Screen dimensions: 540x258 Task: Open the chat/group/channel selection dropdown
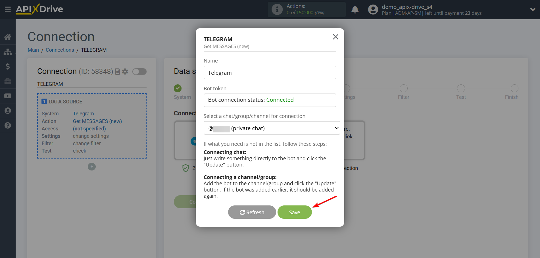[x=271, y=128]
